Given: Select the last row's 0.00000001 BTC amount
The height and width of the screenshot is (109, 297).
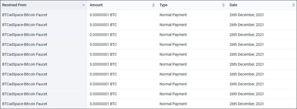Looking at the screenshot, I should pos(103,104).
